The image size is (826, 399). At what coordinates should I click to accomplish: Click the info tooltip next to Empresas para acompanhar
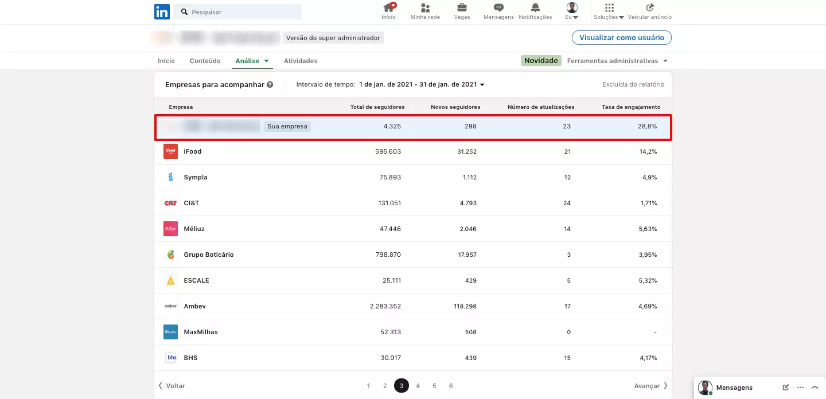(x=270, y=84)
